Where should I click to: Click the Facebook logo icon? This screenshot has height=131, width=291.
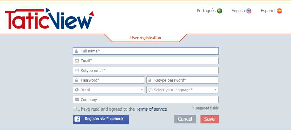coord(77,119)
